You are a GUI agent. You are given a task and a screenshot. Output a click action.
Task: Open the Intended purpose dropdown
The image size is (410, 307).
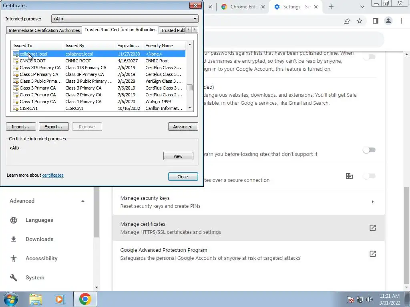tap(125, 19)
